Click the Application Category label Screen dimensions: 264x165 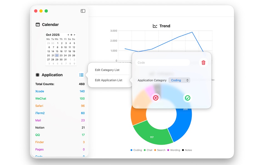[152, 80]
